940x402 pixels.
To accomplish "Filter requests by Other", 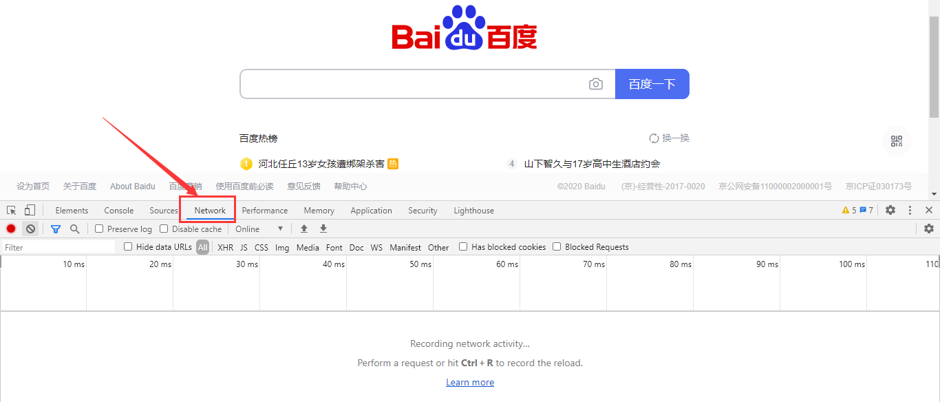I will pos(438,247).
